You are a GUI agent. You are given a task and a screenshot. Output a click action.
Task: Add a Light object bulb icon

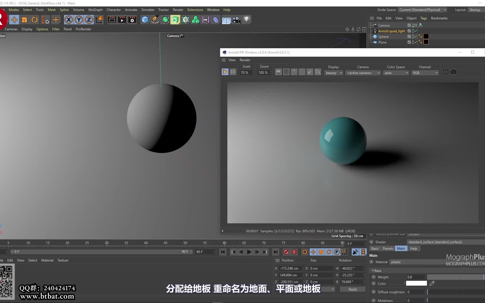click(247, 20)
